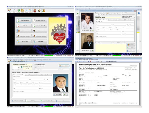Click Imprimir Contribuição button in receipt window

click(x=18, y=101)
